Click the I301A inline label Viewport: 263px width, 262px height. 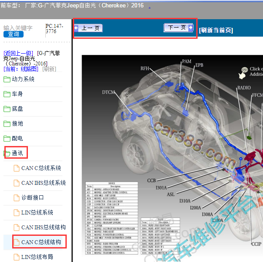(x=161, y=188)
